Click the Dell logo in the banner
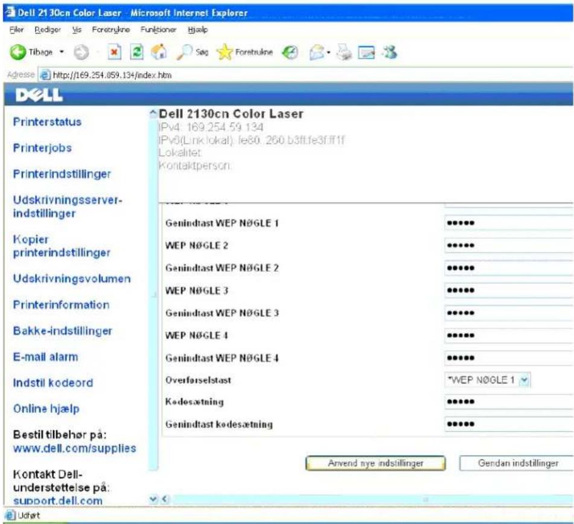The width and height of the screenshot is (574, 524). click(39, 95)
